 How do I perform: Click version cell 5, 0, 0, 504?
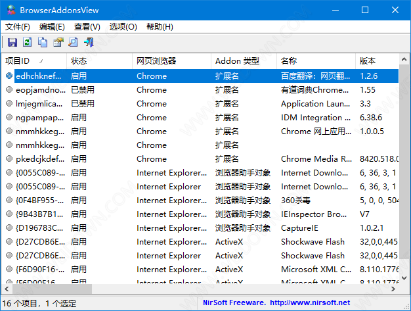click(x=379, y=201)
